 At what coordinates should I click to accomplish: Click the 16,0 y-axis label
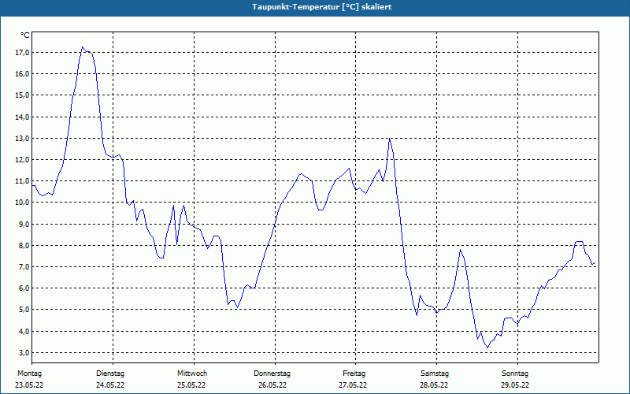pyautogui.click(x=22, y=73)
